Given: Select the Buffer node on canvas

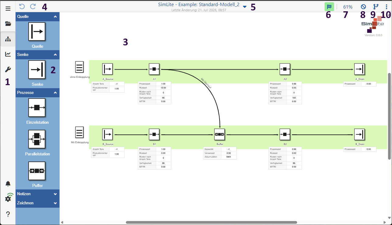Looking at the screenshot, I should click(x=220, y=134).
